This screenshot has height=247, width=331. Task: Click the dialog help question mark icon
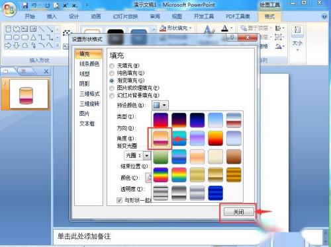click(x=232, y=37)
